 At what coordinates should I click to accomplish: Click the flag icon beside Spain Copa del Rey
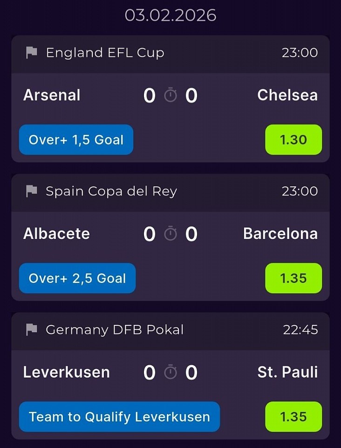(x=31, y=191)
